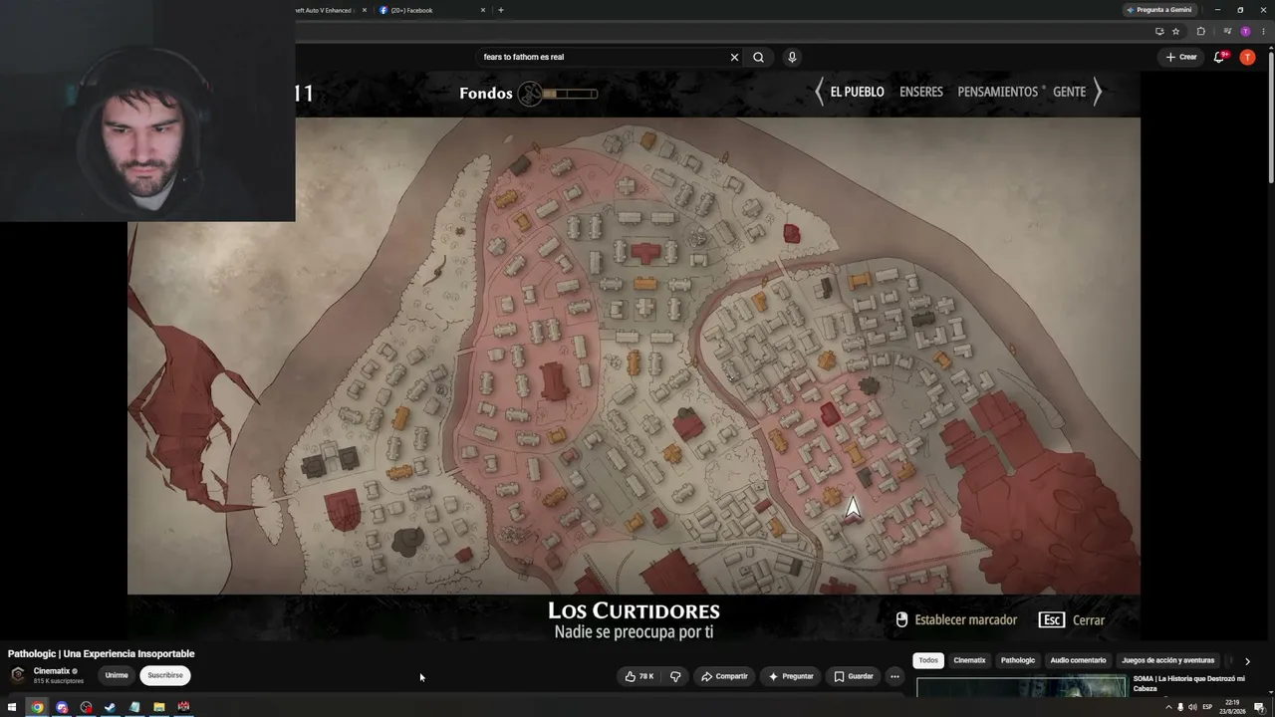Go to previous game menu section arrow
This screenshot has width=1275, height=717.
tap(819, 93)
